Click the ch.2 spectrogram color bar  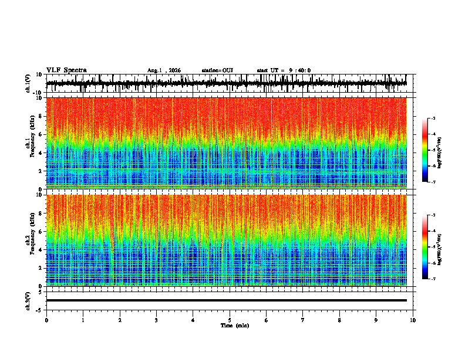click(424, 247)
